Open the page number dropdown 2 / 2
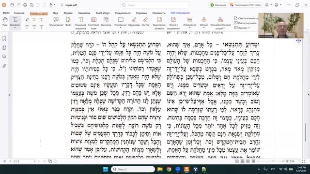This screenshot has height=174, width=310. point(34,161)
